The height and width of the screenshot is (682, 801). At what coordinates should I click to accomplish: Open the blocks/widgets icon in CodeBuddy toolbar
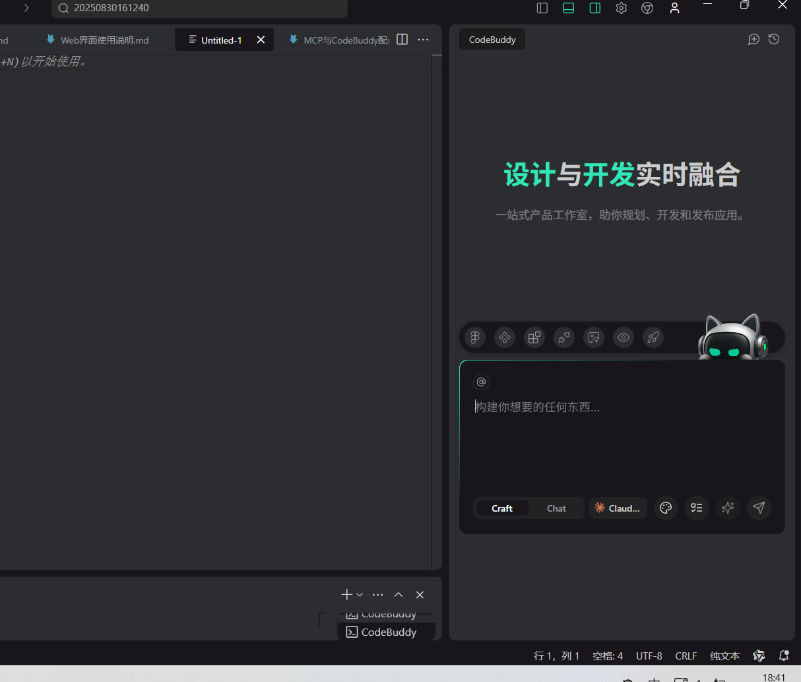(534, 337)
